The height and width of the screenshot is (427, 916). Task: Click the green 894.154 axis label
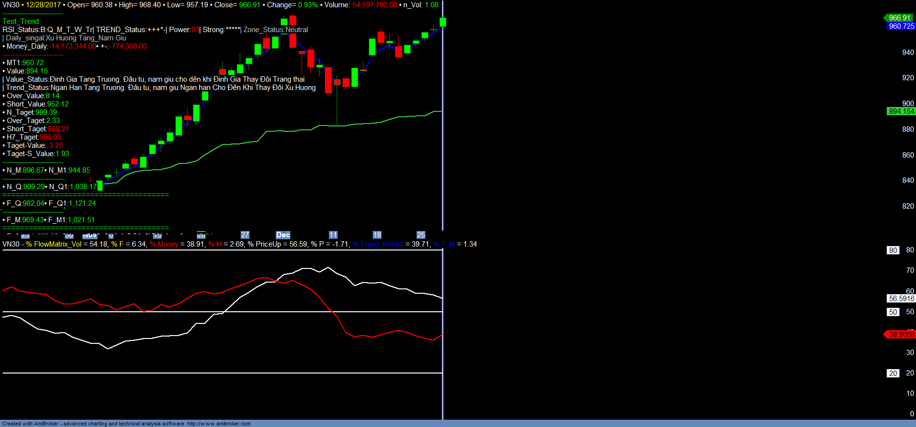coord(901,111)
